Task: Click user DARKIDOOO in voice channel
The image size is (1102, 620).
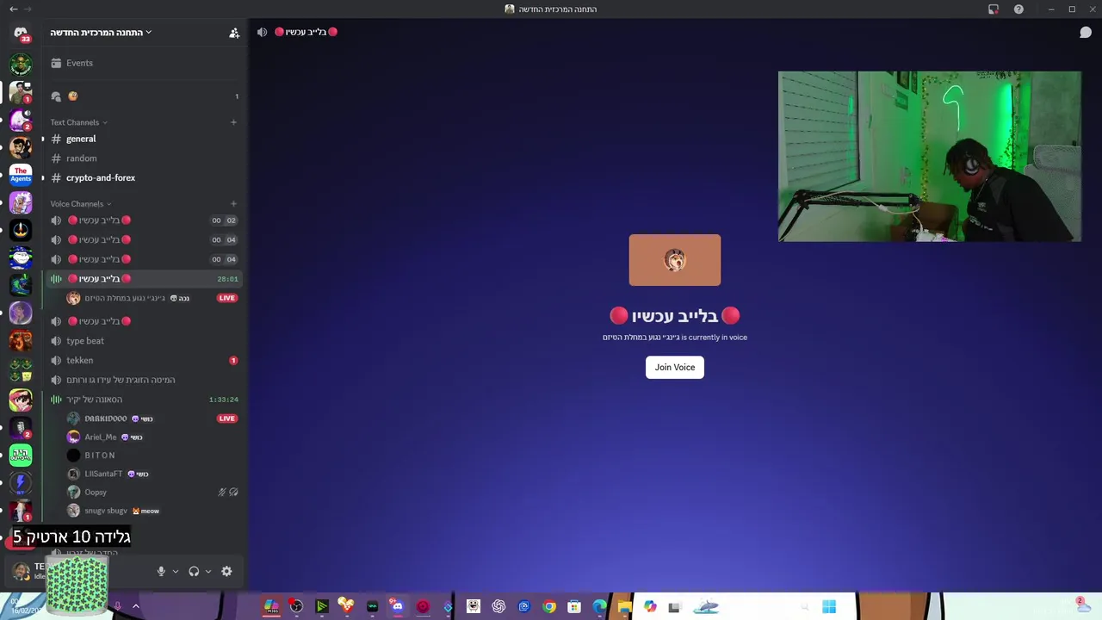Action: [154, 418]
